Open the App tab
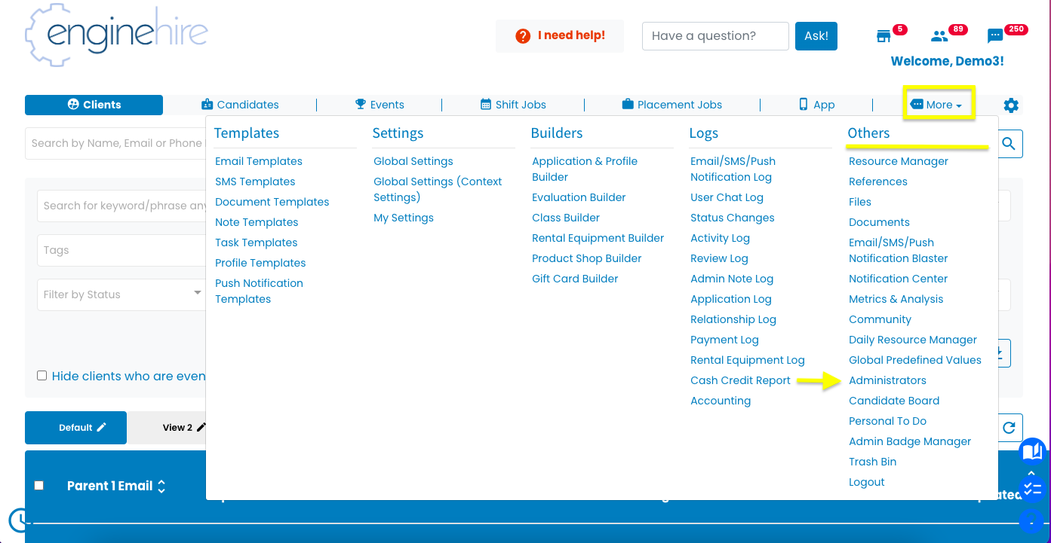 pos(816,105)
